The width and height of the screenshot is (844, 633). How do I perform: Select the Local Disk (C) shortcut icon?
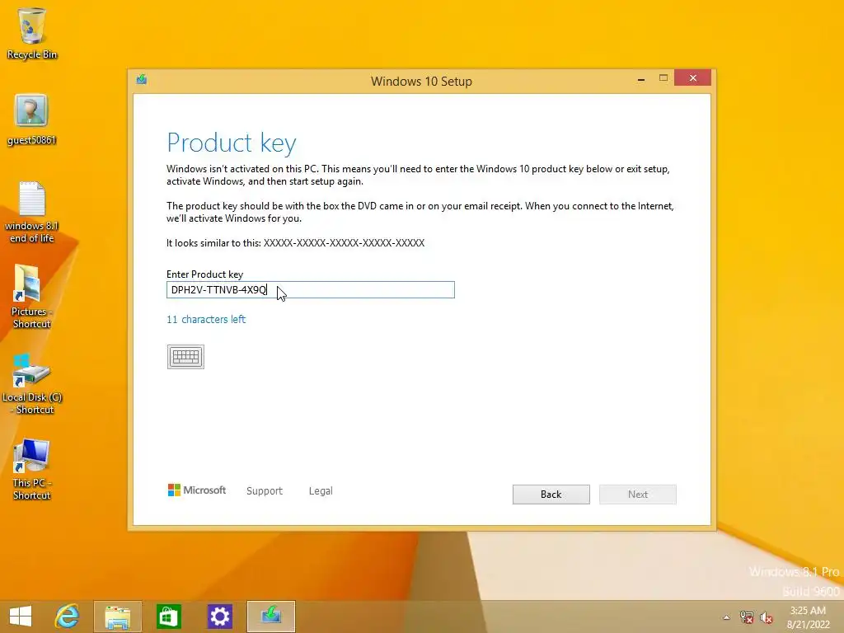point(32,384)
